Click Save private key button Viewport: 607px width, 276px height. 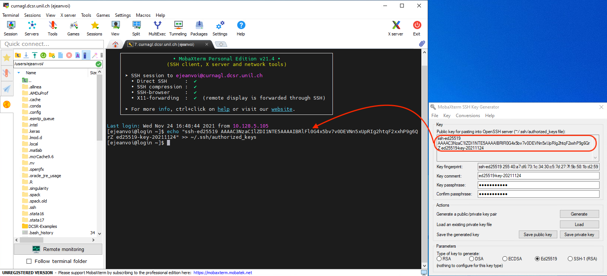click(x=579, y=235)
